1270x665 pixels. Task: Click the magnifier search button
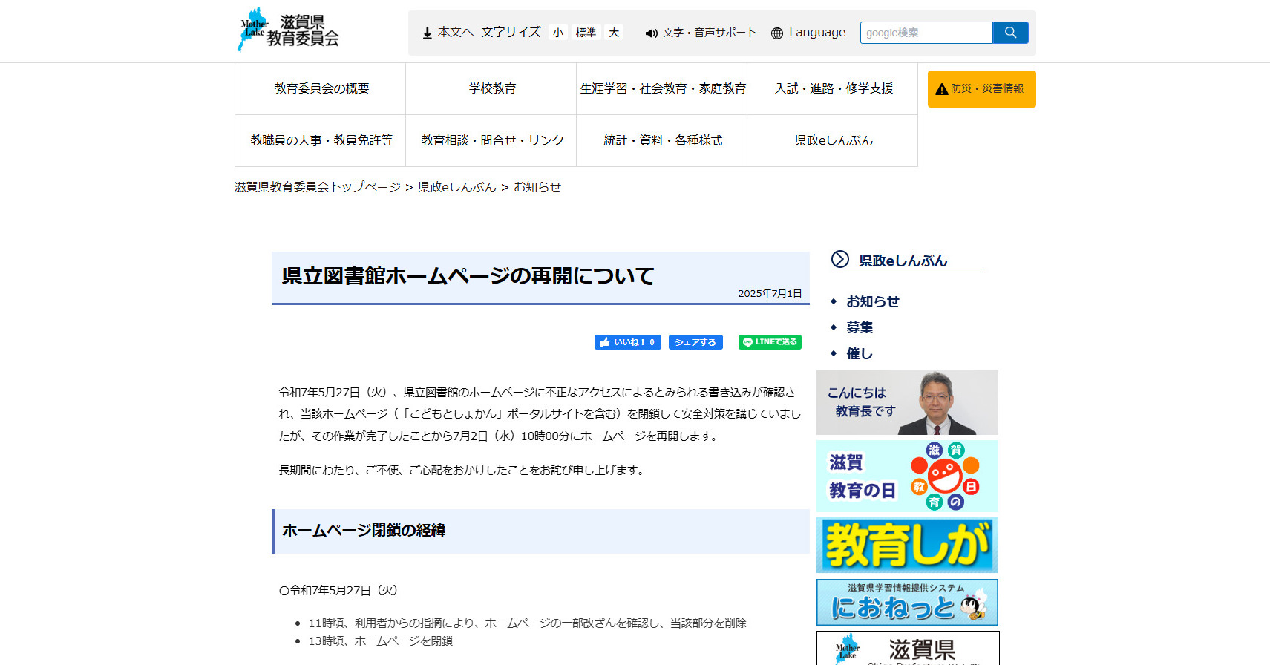(x=1010, y=33)
